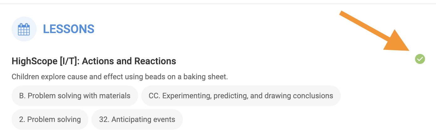Screen dimensions: 436x136
Task: Click the LESSONS section heading
Action: pos(69,29)
